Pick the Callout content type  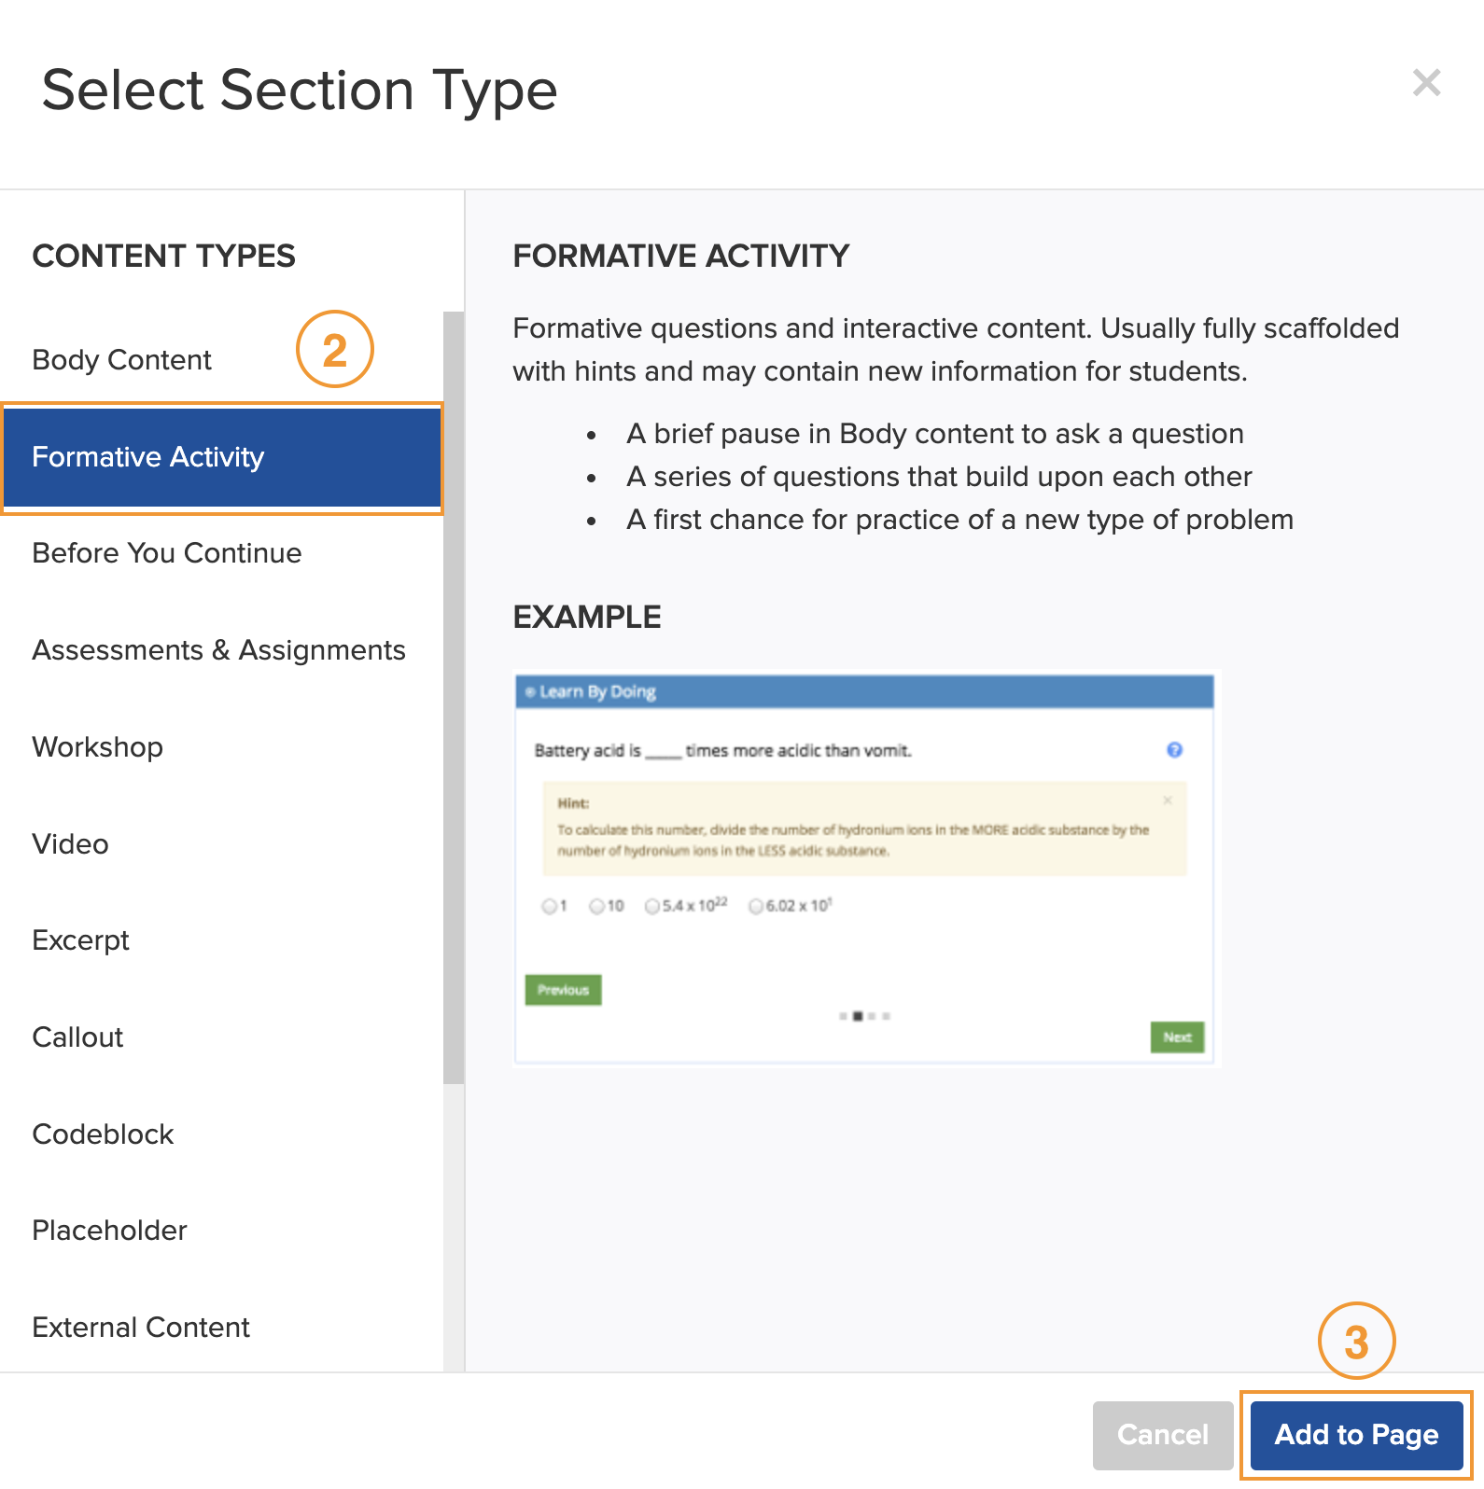[x=222, y=1037]
